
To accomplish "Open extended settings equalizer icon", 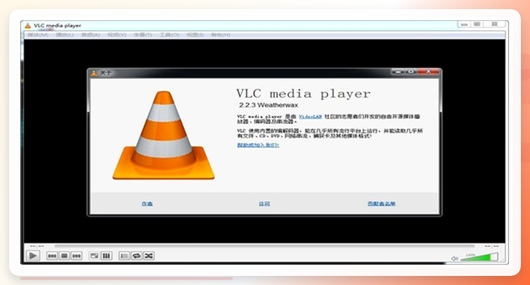I will pyautogui.click(x=106, y=256).
